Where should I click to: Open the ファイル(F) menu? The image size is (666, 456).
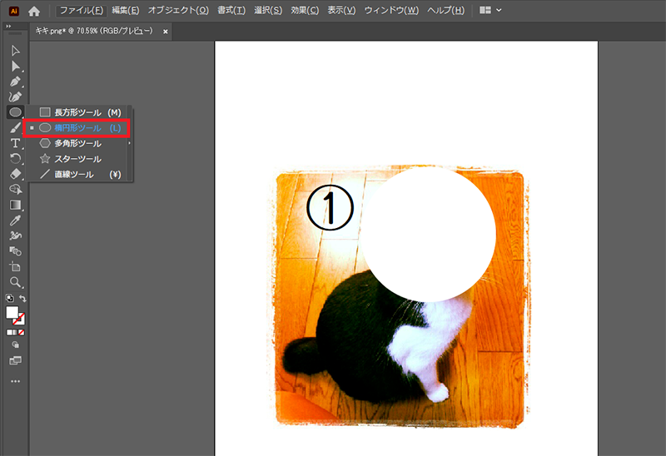[81, 11]
